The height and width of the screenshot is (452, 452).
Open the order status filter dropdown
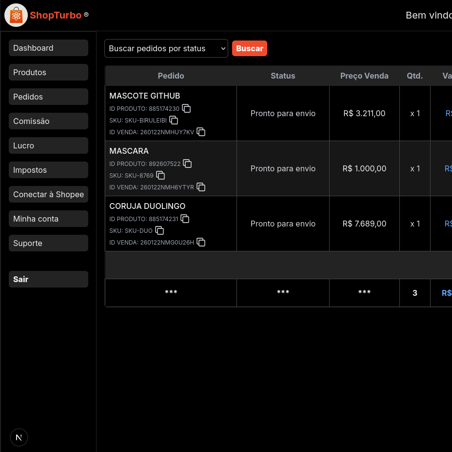point(166,48)
